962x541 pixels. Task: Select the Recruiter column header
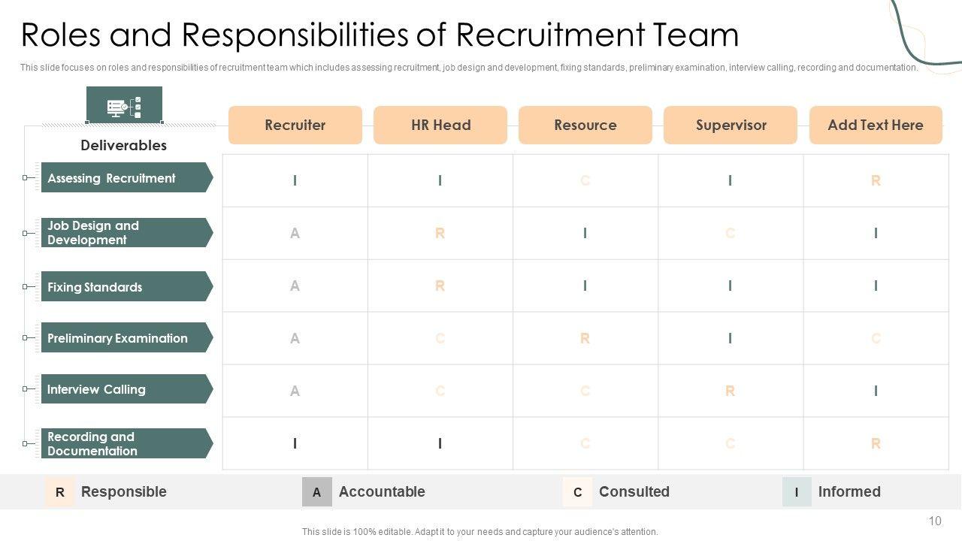295,125
